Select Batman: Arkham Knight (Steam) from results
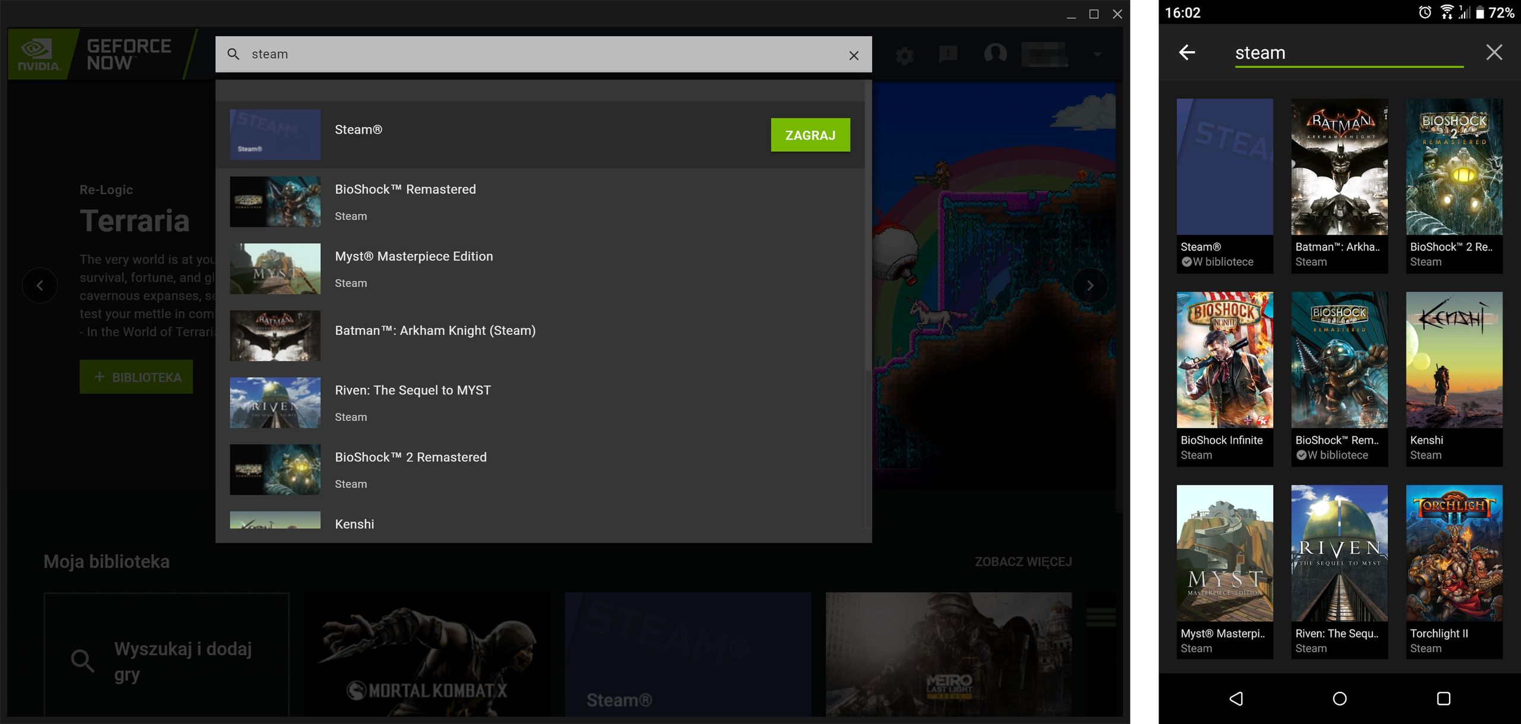The width and height of the screenshot is (1521, 724). pos(436,330)
